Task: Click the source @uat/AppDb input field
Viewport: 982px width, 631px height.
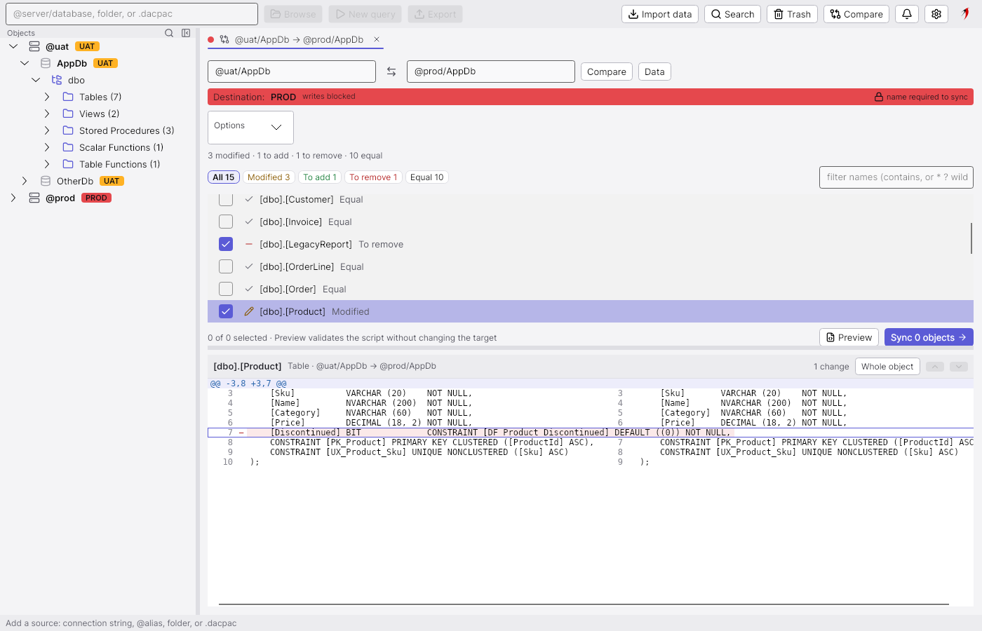Action: (292, 72)
